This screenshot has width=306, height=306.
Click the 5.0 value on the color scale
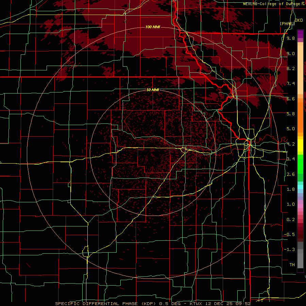(291, 129)
